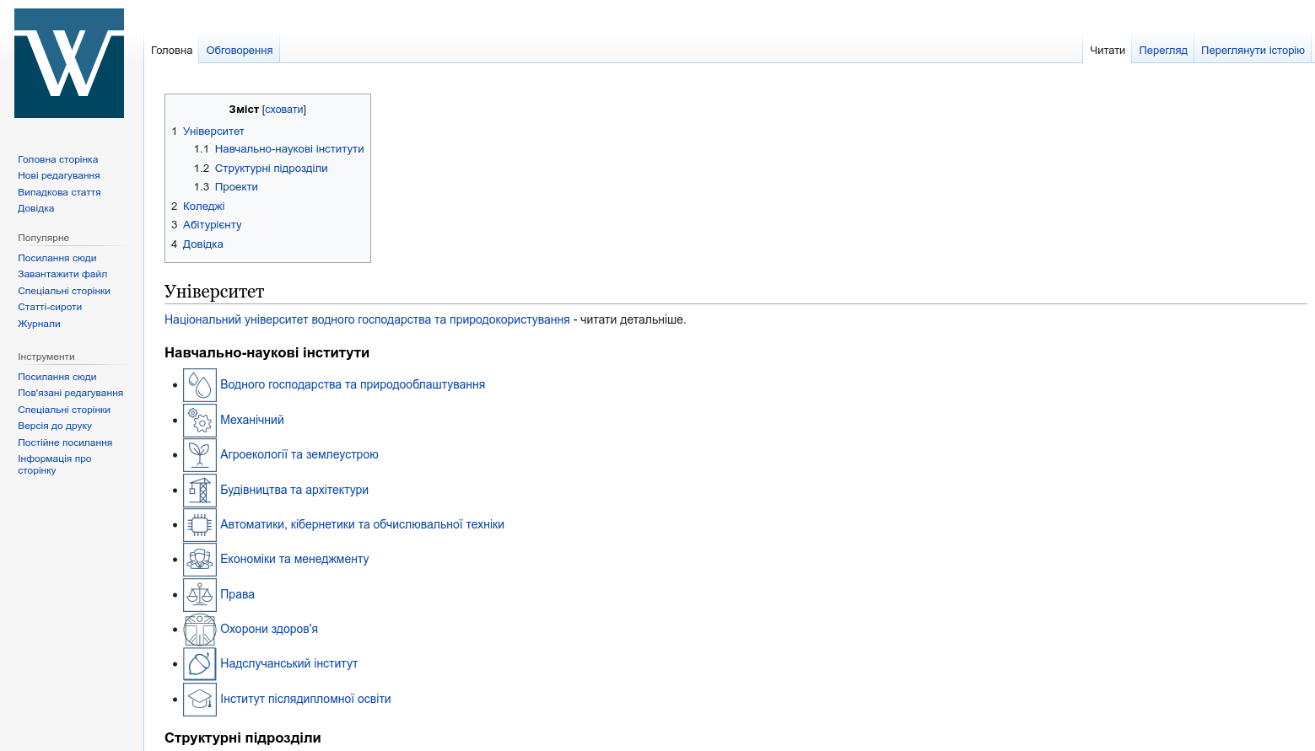1315x751 pixels.
Task: Open the Національний університет водного господарства link
Action: pos(367,319)
